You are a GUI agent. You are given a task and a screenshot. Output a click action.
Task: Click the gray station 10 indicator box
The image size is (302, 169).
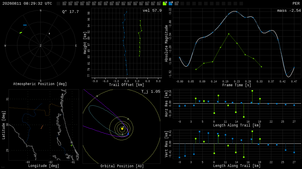117,4
